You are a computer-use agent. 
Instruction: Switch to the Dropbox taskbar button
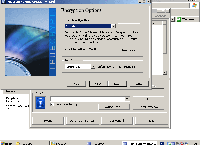tap(68, 143)
